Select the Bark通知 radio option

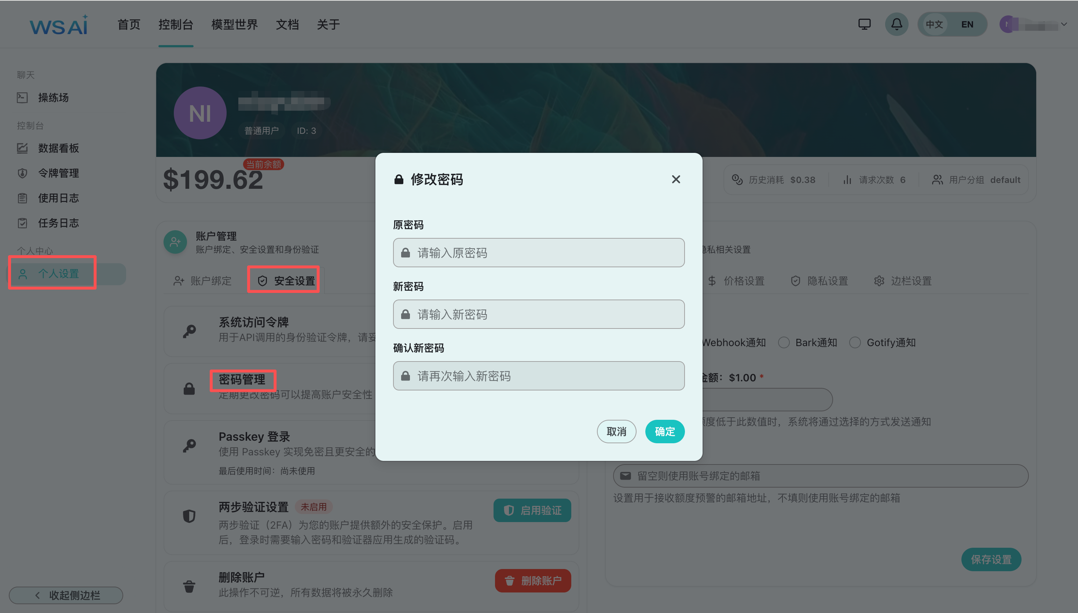tap(784, 343)
